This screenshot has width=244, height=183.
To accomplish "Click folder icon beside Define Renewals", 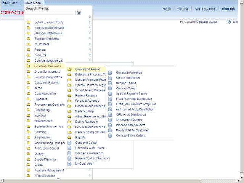I will 69,122.
